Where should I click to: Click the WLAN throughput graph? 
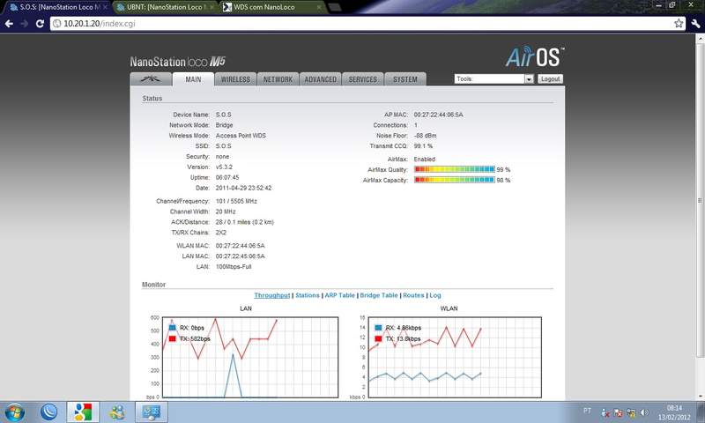[455, 358]
